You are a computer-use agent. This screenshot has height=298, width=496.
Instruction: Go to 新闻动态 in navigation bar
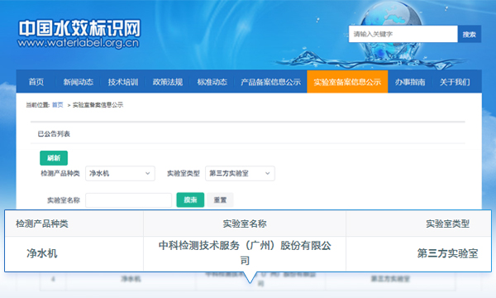pyautogui.click(x=79, y=82)
